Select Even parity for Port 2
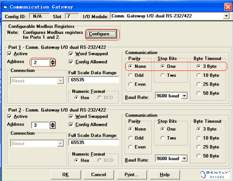 tap(130, 147)
